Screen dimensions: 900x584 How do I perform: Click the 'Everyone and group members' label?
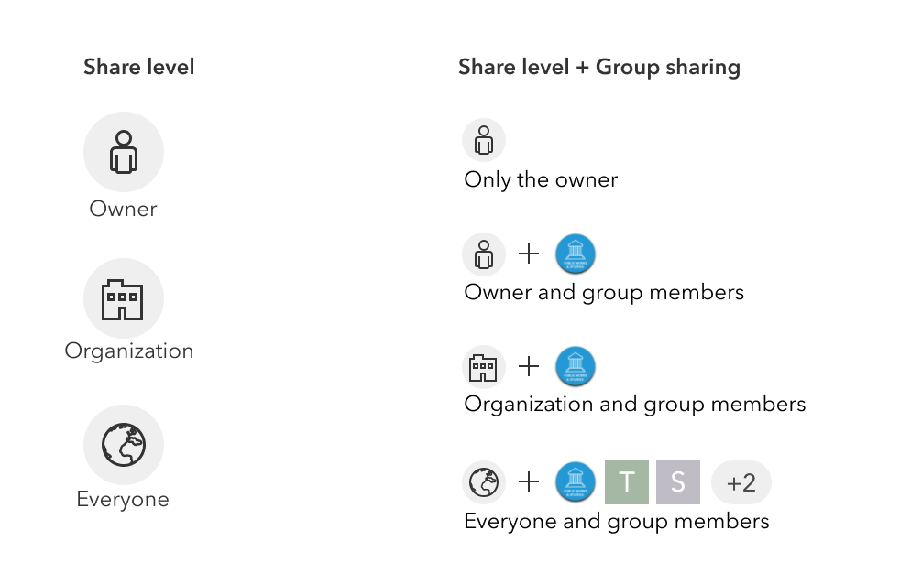617,522
